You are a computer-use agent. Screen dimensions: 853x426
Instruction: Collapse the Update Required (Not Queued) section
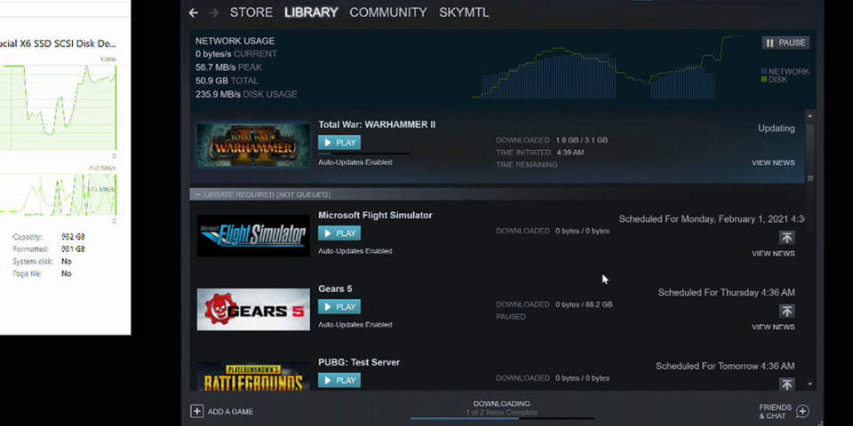pos(197,194)
